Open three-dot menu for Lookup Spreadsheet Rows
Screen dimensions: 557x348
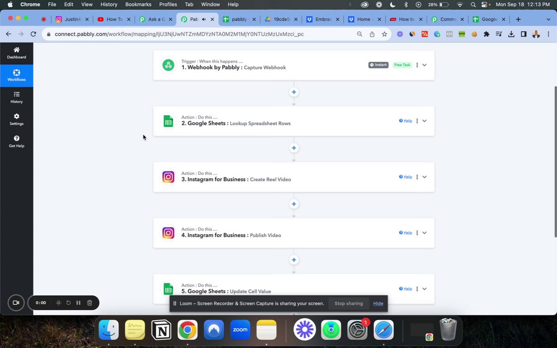click(417, 121)
